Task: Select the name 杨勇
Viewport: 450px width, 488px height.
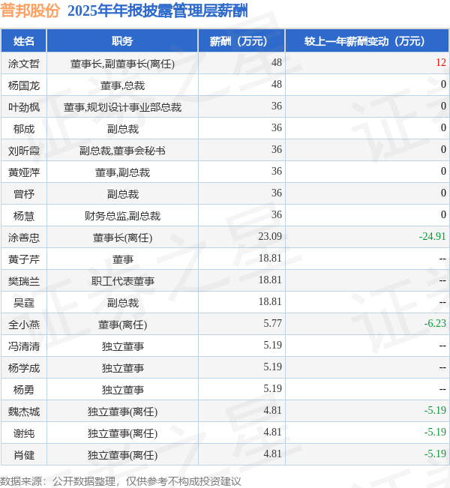Action: (x=24, y=390)
